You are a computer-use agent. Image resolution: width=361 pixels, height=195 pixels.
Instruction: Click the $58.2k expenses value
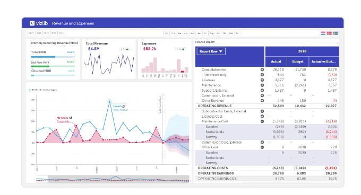coord(150,49)
